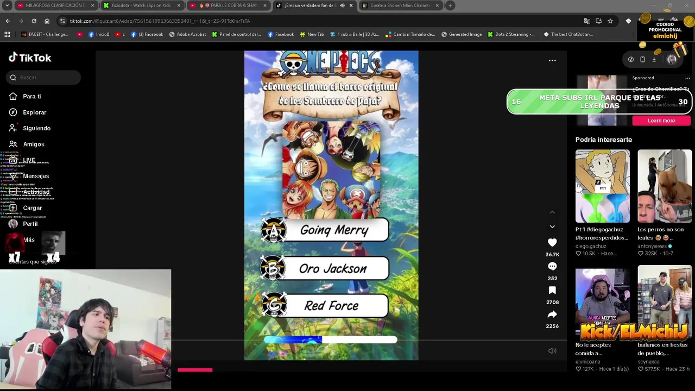The width and height of the screenshot is (695, 391).
Task: Mute the audio in the active TikTok tab
Action: tap(342, 5)
